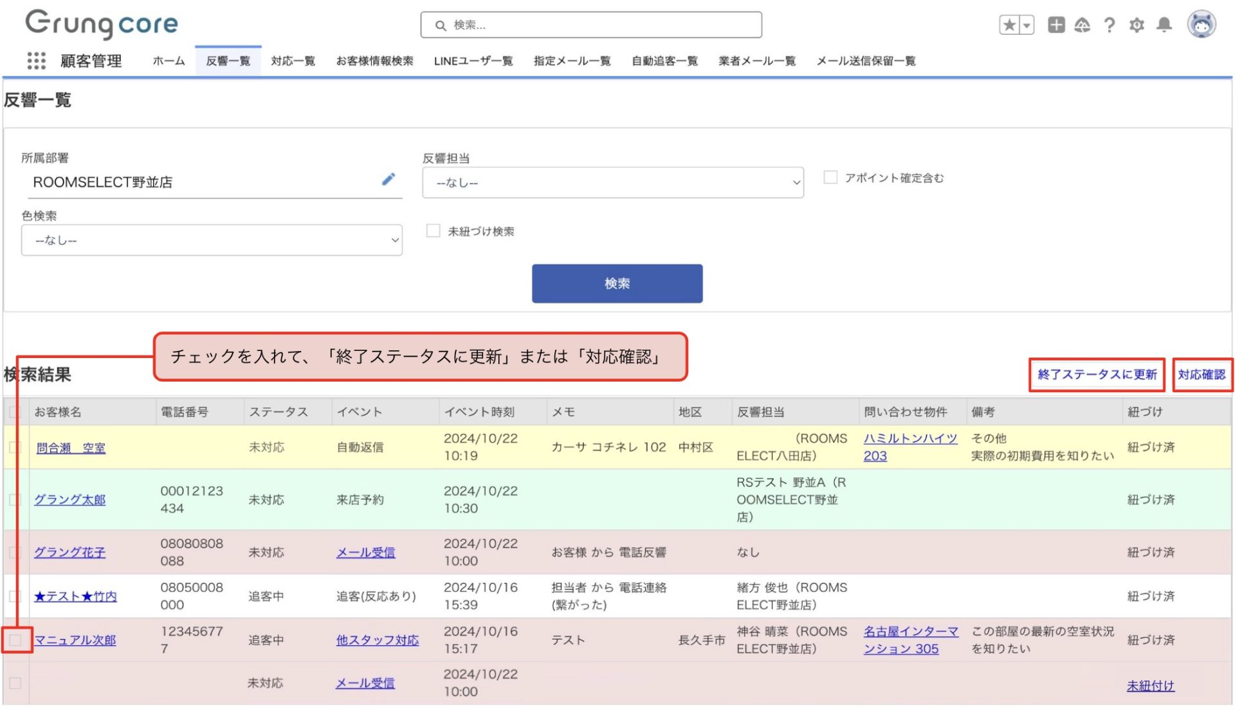Click the favorites star icon

click(1009, 25)
